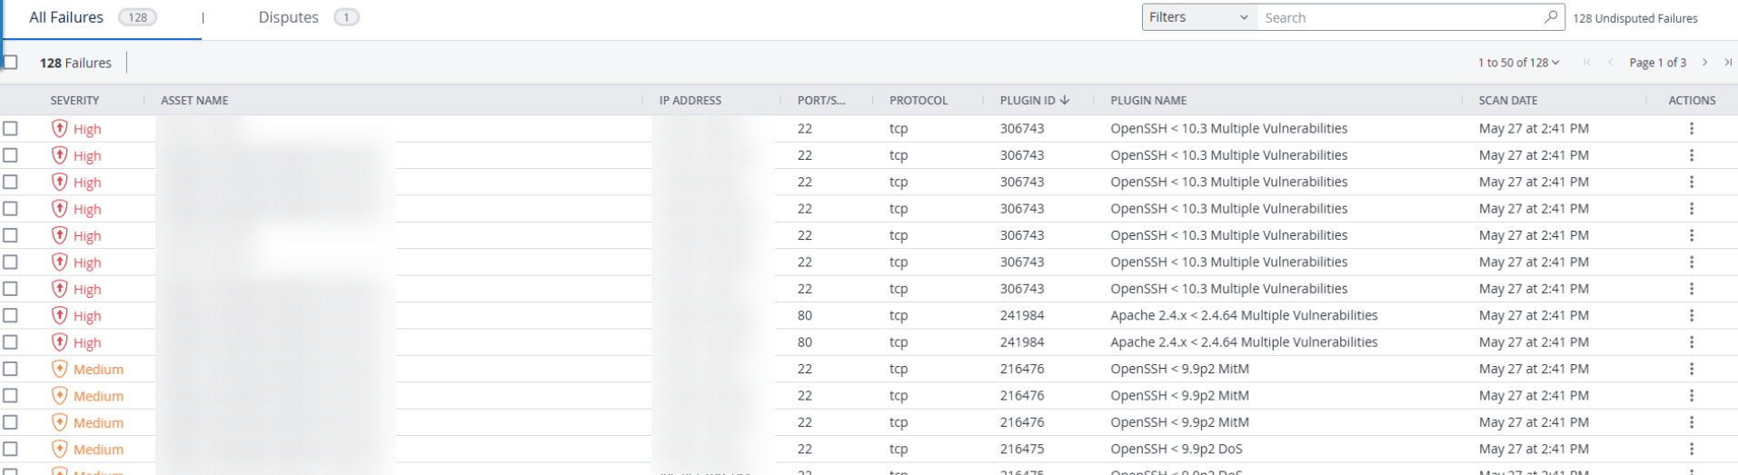
Task: Click the first Medium severity shield icon
Action: coord(59,370)
